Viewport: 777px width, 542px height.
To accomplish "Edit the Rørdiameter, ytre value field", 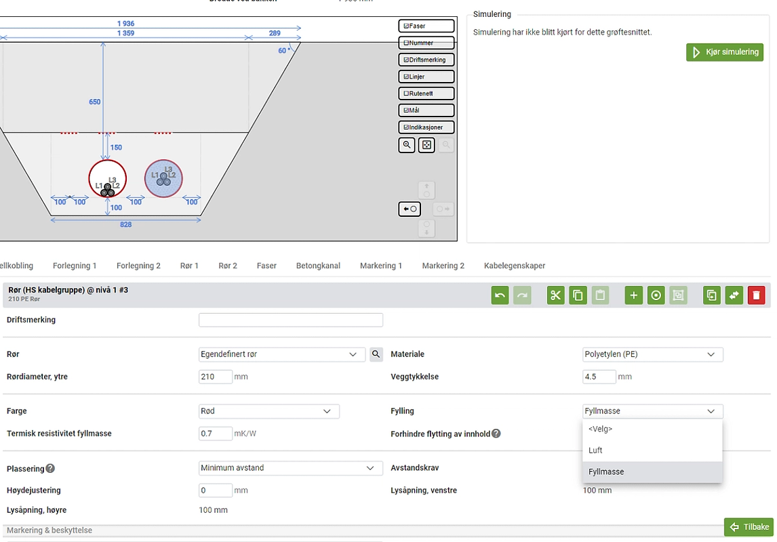I will [215, 377].
